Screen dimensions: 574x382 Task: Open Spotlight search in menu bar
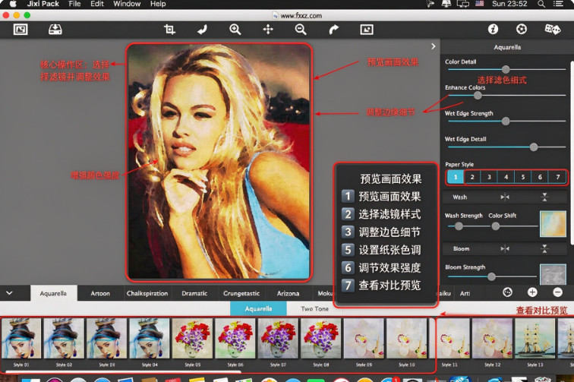541,4
